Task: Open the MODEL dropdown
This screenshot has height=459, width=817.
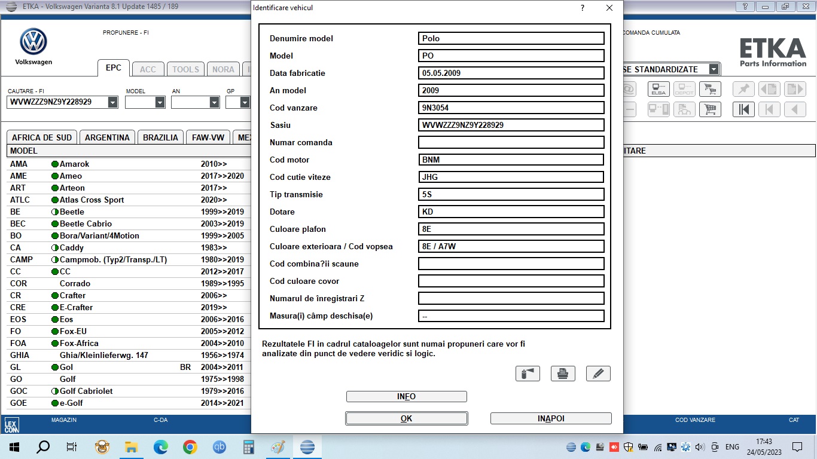Action: click(160, 102)
